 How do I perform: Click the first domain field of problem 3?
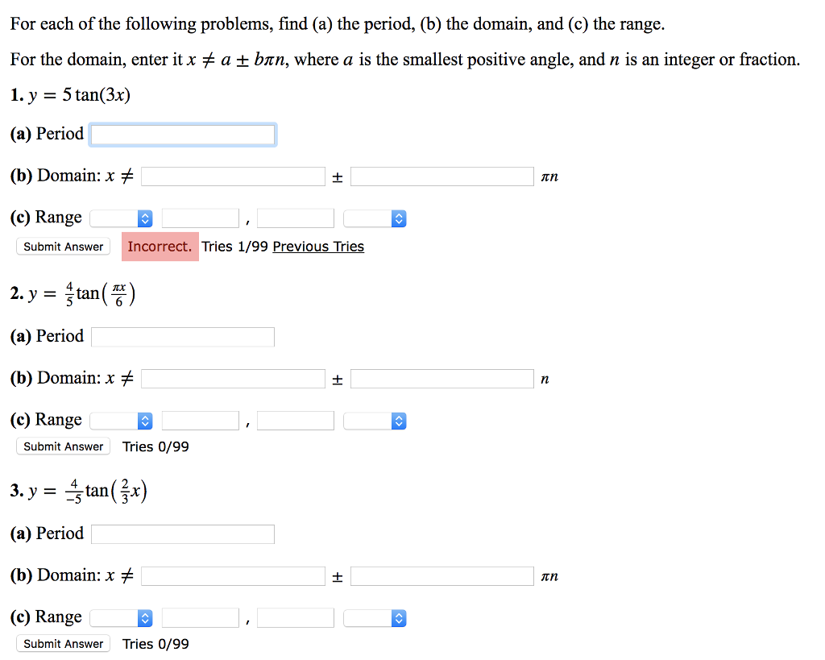233,575
